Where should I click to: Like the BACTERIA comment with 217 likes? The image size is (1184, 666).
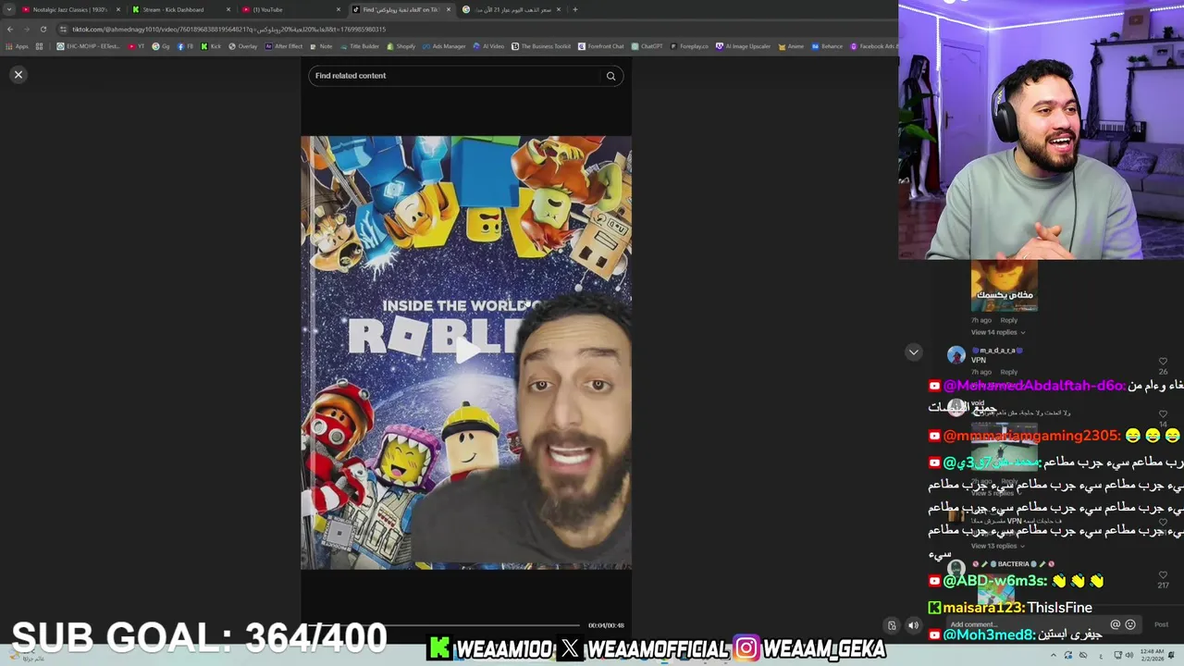(x=1163, y=575)
